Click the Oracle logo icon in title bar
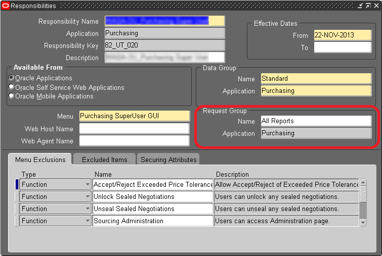This screenshot has height=256, width=382. click(6, 6)
